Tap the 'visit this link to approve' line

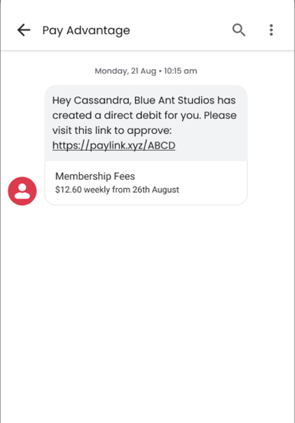(x=112, y=131)
